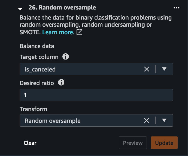Click the Transform field label
Viewport: 188px width, 156px height.
[34, 109]
